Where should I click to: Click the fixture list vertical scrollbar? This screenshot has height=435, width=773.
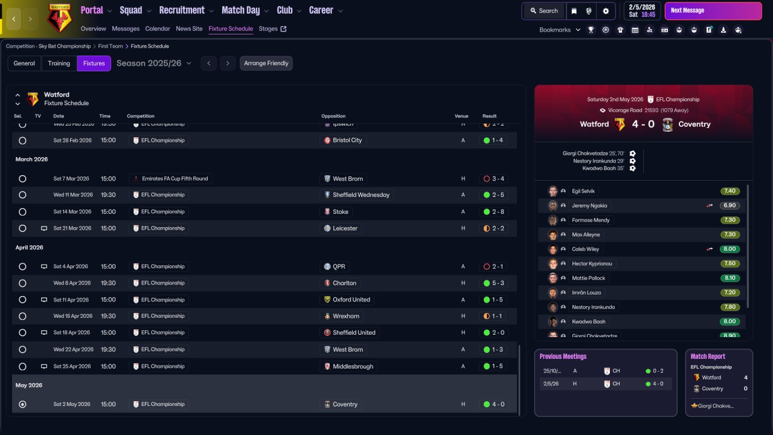[x=519, y=379]
